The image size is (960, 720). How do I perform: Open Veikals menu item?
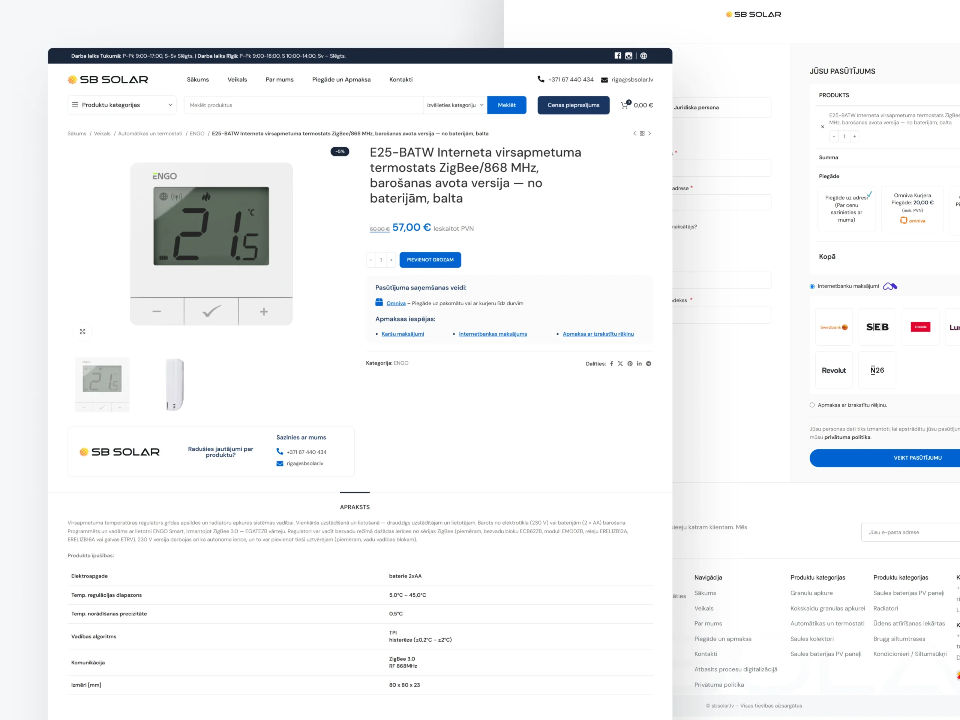tap(237, 79)
